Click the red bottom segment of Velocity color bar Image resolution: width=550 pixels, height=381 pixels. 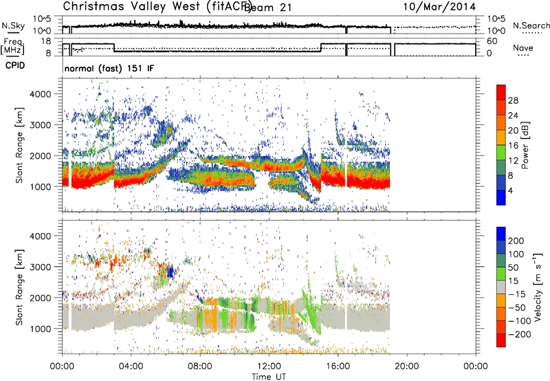tap(501, 340)
